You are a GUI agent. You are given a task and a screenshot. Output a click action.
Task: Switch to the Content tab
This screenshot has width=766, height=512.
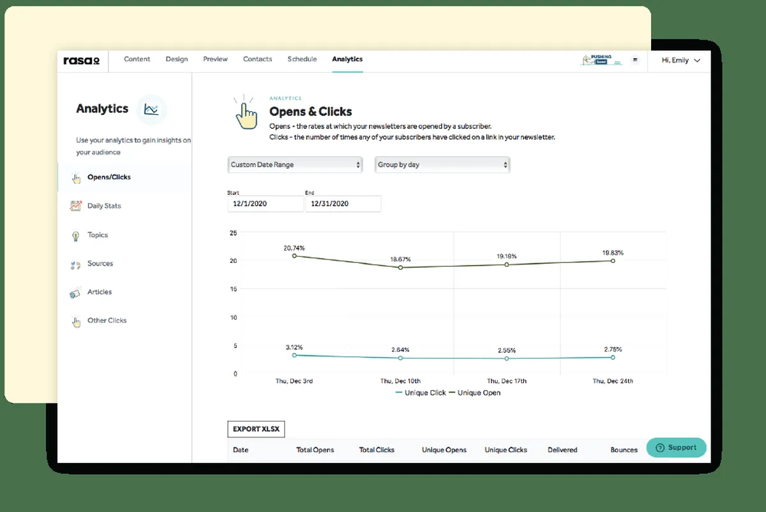[137, 59]
